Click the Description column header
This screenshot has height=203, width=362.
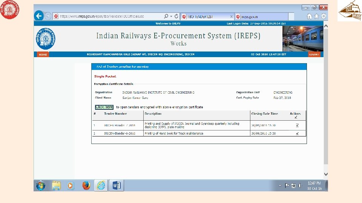point(153,114)
